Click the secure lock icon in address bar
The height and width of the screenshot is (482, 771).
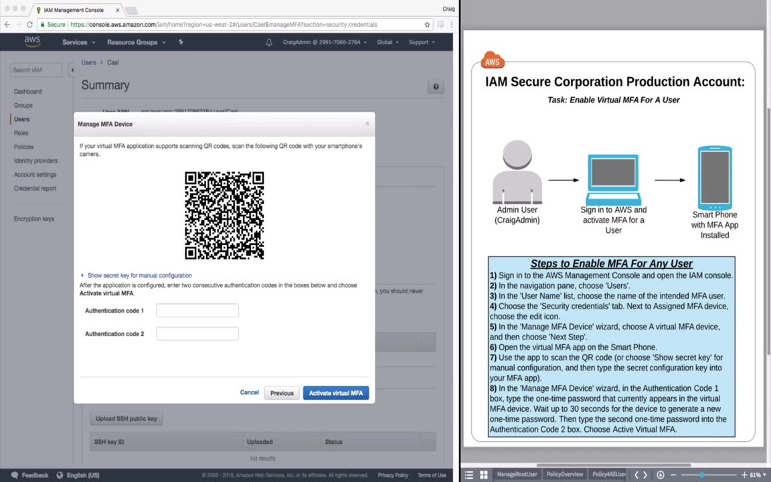click(x=42, y=25)
